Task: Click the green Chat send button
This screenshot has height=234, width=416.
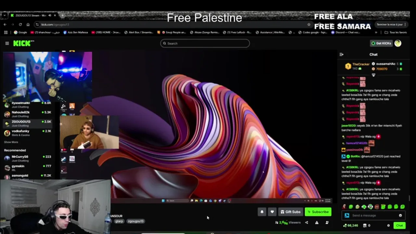Action: (399, 226)
